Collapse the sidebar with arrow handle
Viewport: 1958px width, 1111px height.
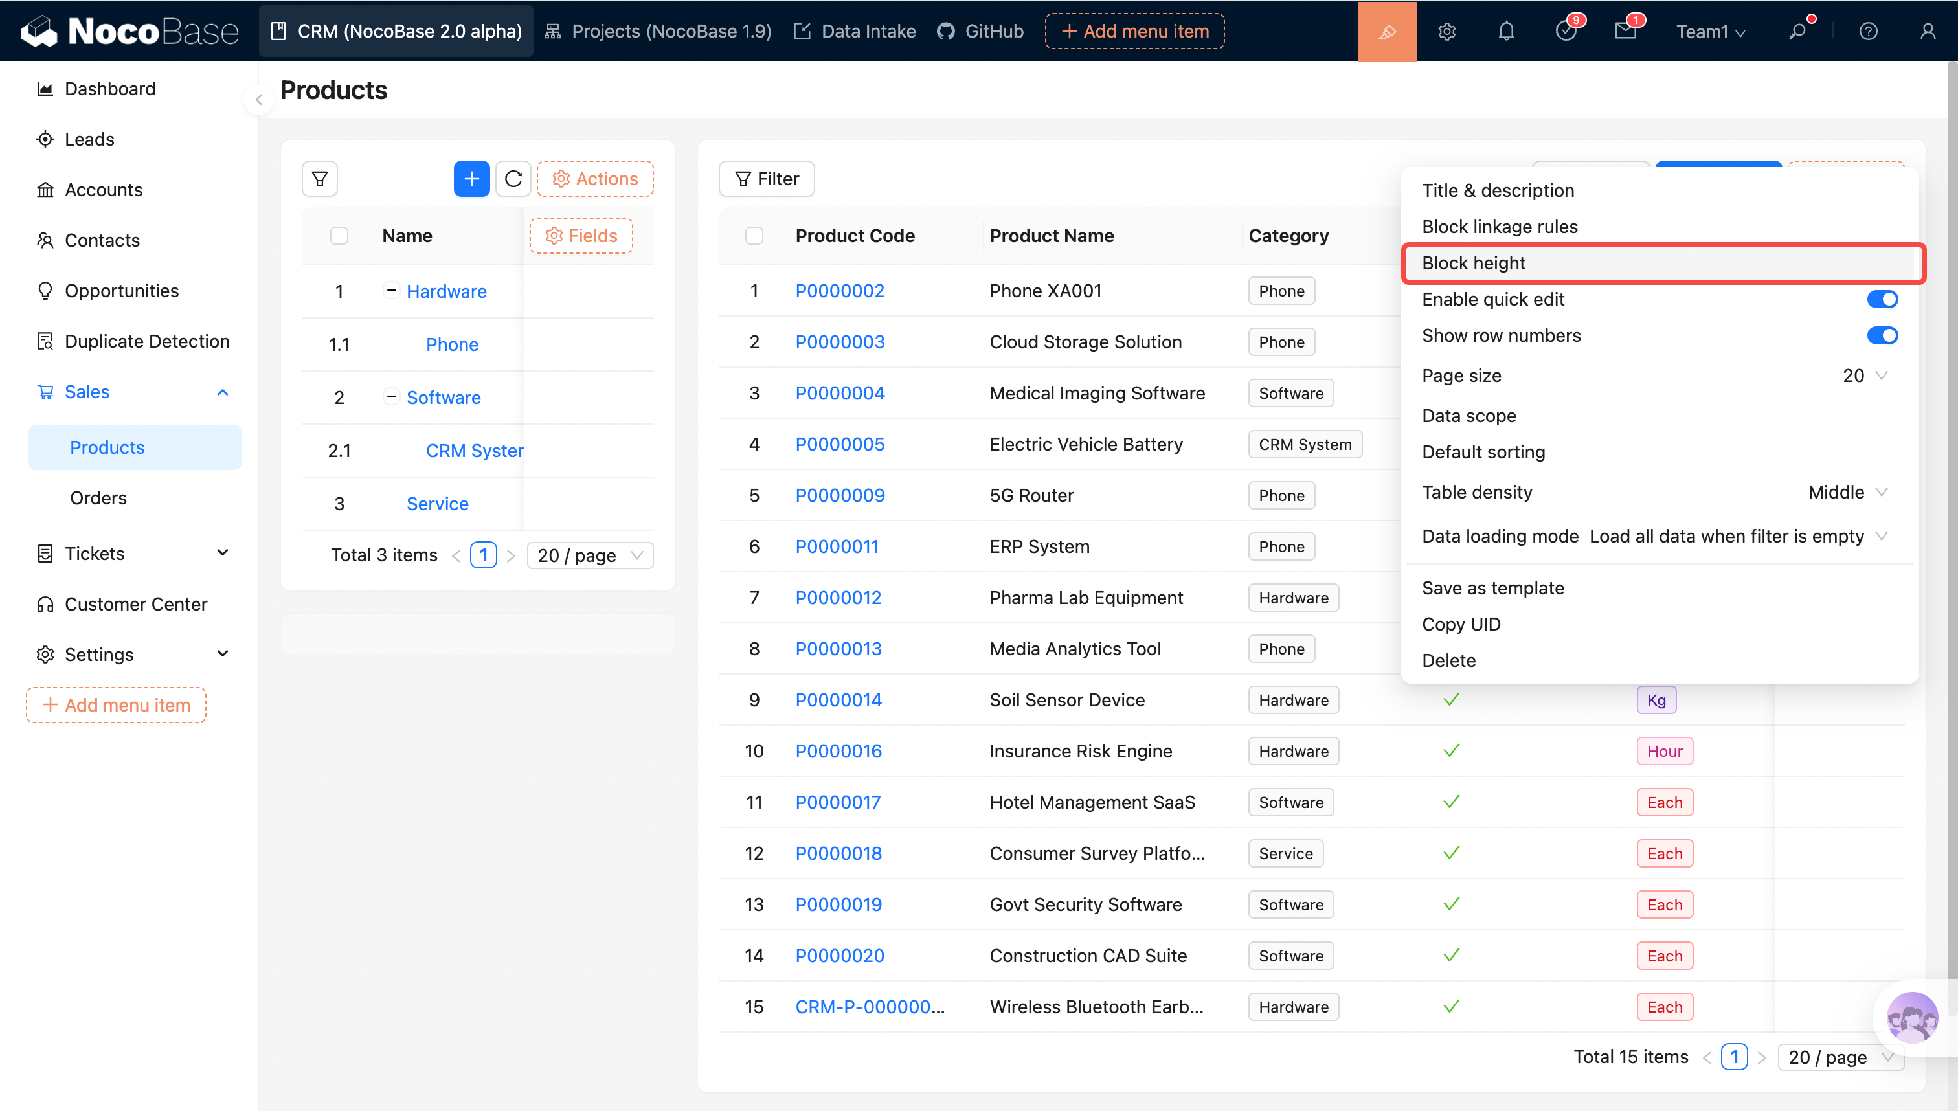click(x=259, y=99)
